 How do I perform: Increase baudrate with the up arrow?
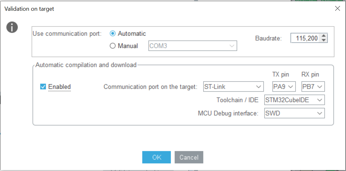click(x=324, y=36)
